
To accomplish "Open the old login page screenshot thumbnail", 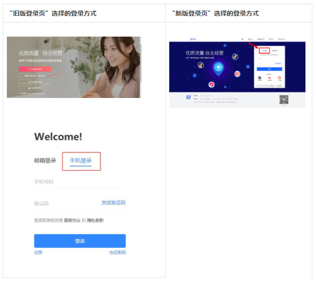I will (x=74, y=67).
